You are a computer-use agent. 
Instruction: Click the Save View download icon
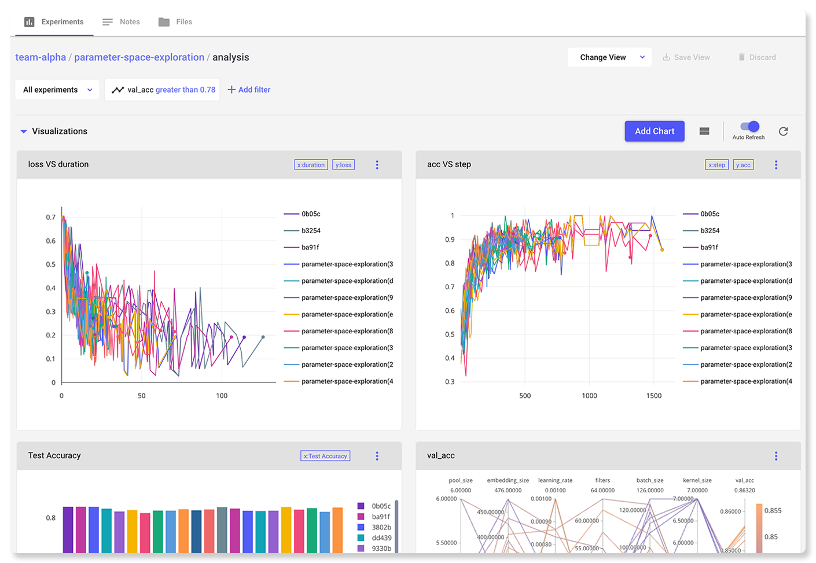(667, 57)
